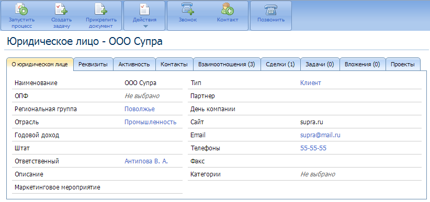The image size is (430, 202).
Task: Click the 55-55-55 phone link
Action: (313, 148)
